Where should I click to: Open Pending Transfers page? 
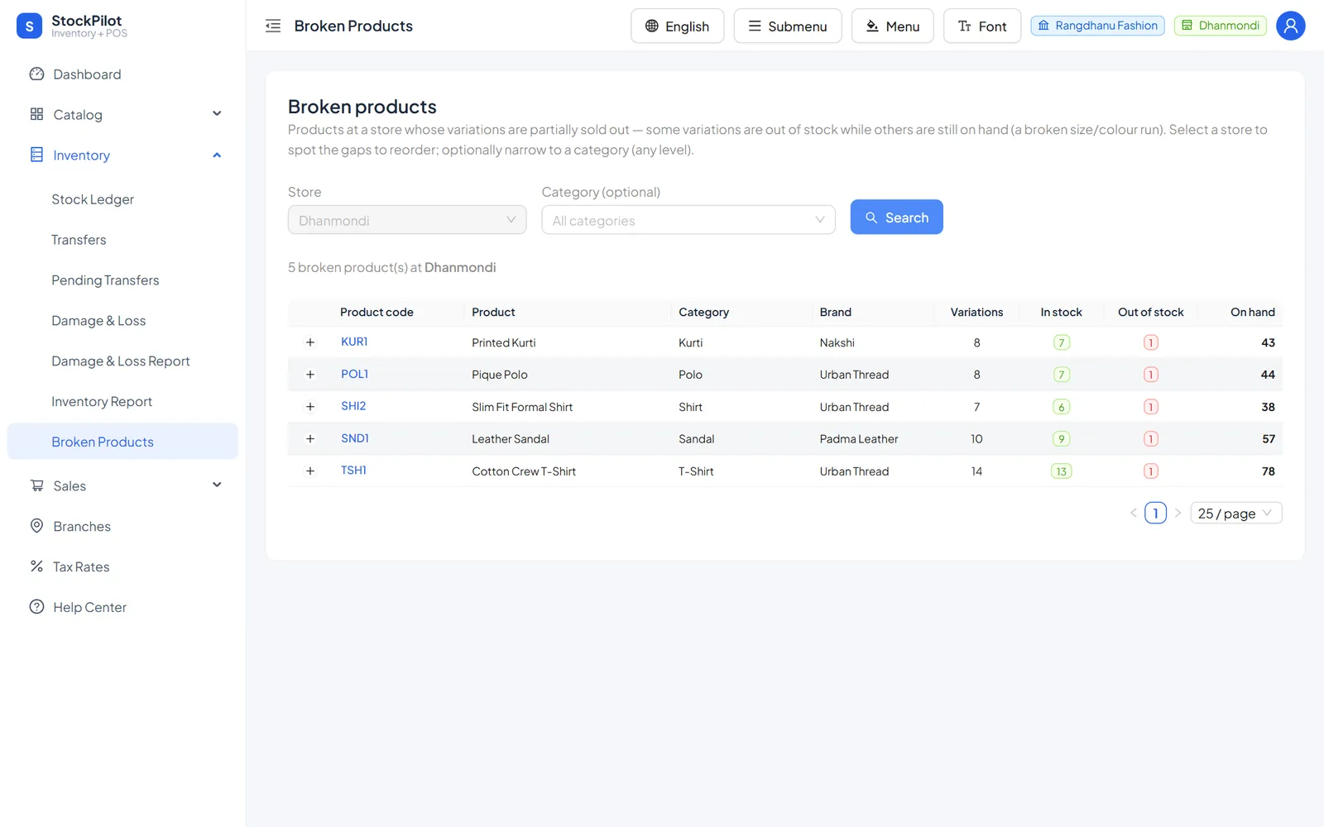pos(122,280)
